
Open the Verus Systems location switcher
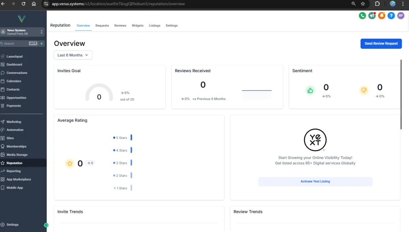(x=22, y=32)
